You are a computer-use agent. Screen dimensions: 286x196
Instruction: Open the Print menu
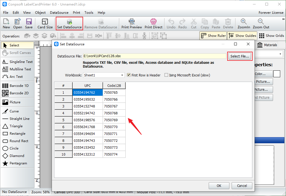coord(76,13)
